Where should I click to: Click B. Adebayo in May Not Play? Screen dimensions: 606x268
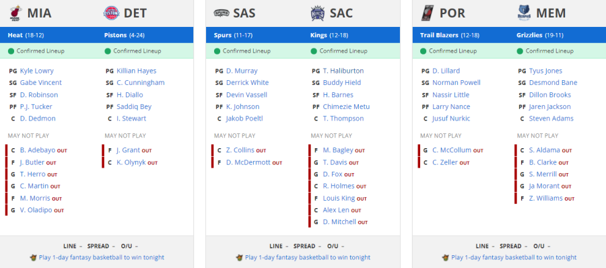[x=38, y=150]
